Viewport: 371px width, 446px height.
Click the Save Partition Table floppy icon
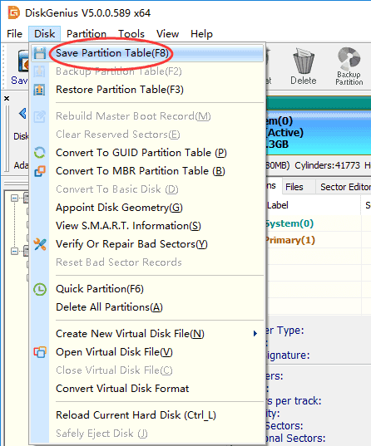[x=40, y=53]
